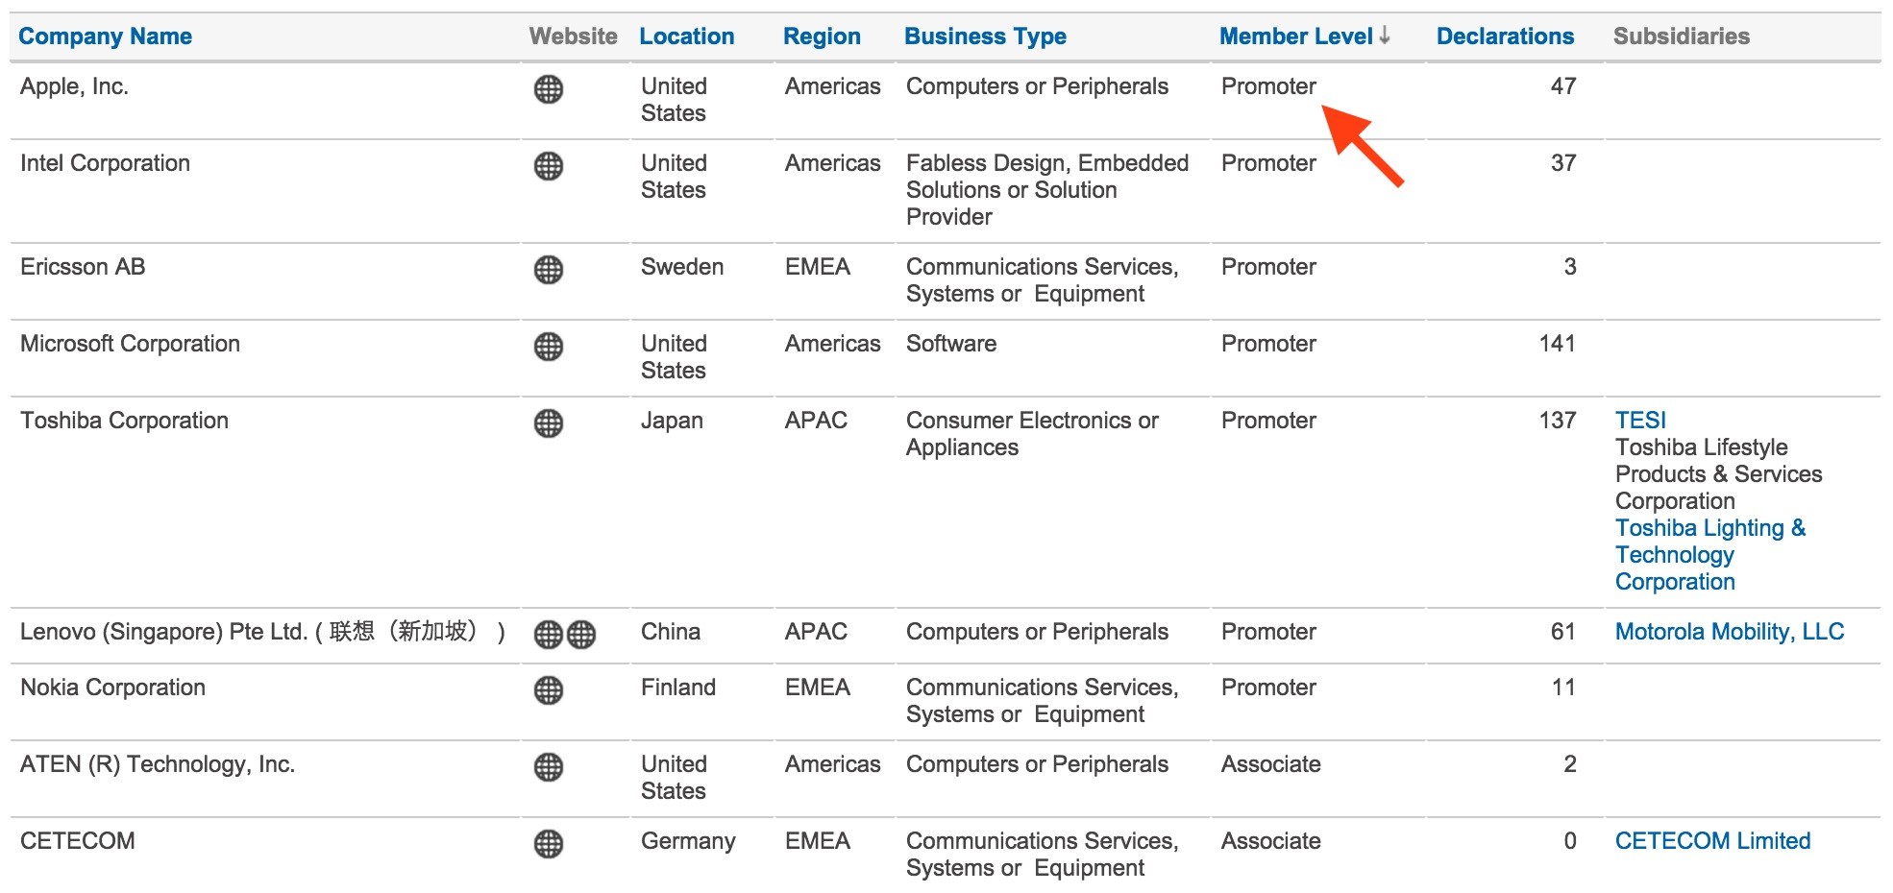Click Apple's declarations value 47
This screenshot has width=1893, height=893.
[1563, 86]
